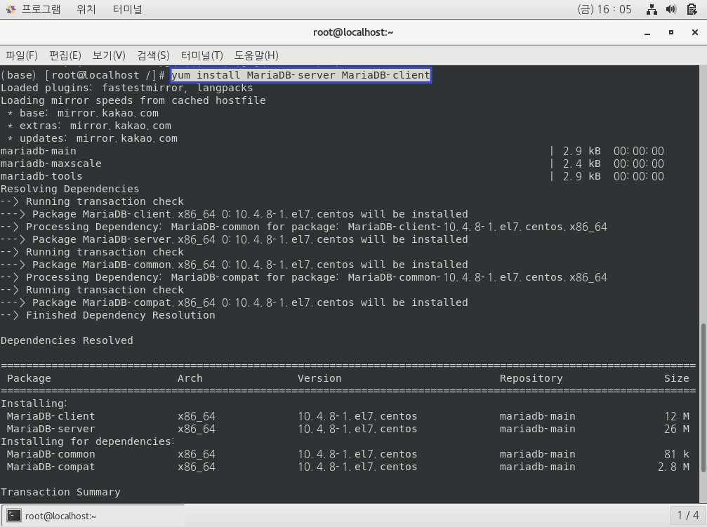Click the clipboard system tray icon
The image size is (707, 527).
pyautogui.click(x=692, y=9)
